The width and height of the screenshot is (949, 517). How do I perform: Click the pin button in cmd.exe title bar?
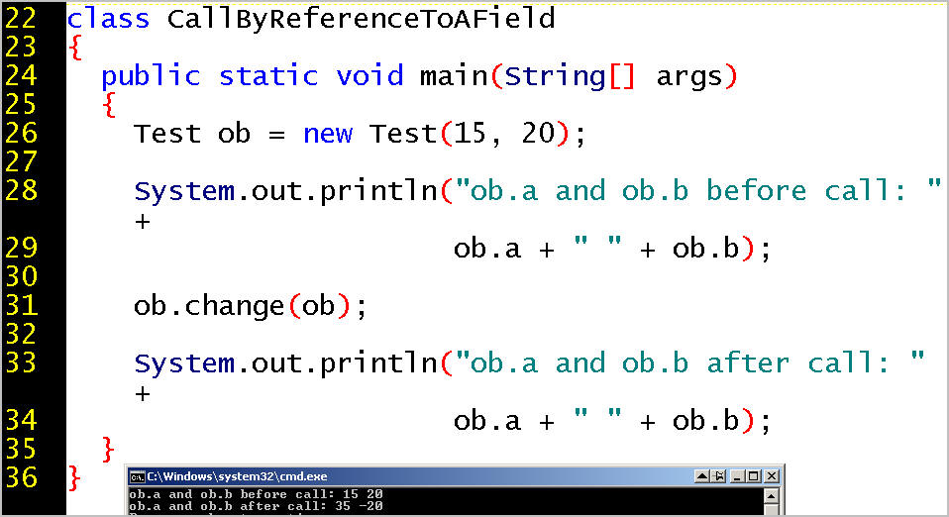(x=719, y=476)
